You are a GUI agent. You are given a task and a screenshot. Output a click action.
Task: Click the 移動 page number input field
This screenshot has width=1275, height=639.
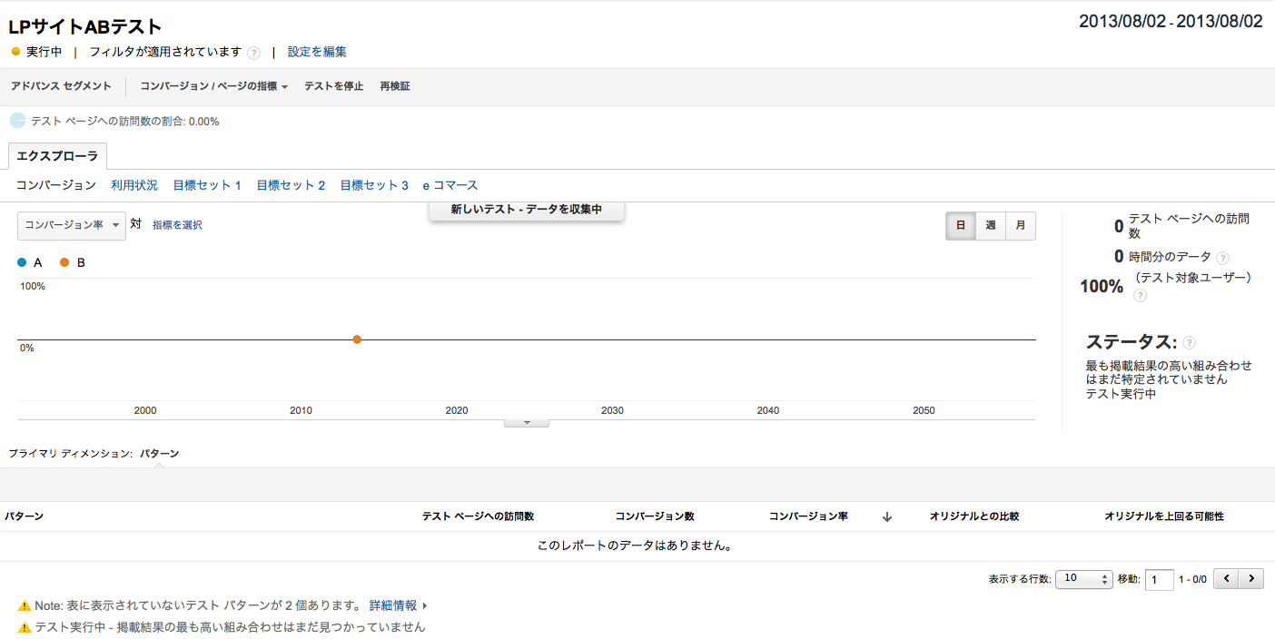[x=1159, y=579]
